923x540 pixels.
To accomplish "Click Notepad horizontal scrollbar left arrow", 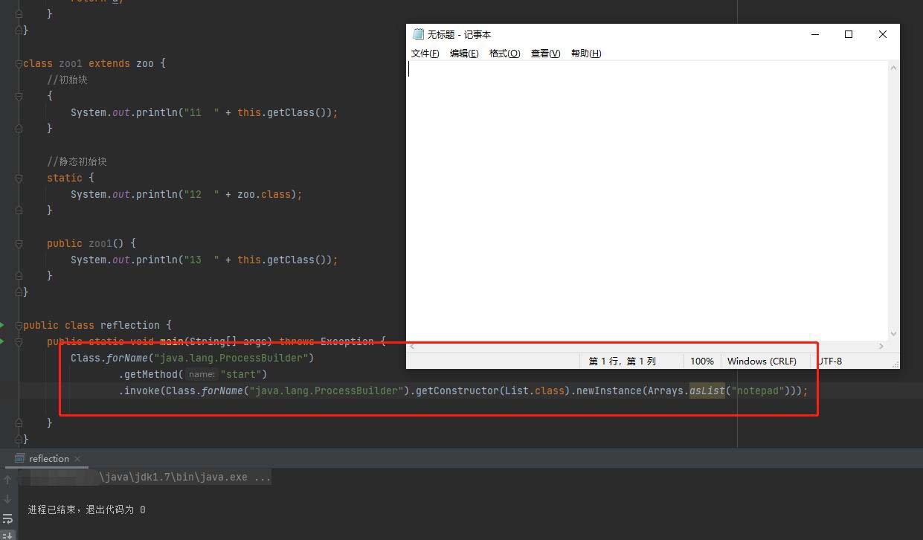I will coord(414,346).
